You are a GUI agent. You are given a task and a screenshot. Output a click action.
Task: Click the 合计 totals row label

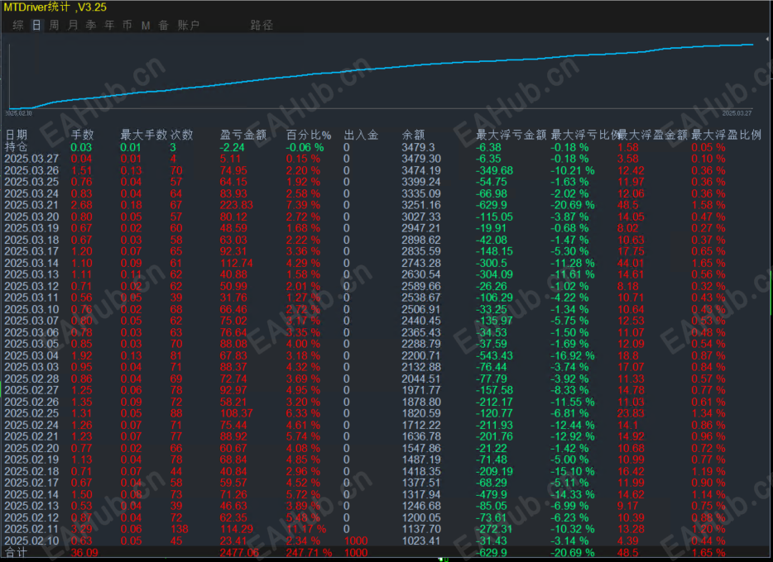point(17,553)
